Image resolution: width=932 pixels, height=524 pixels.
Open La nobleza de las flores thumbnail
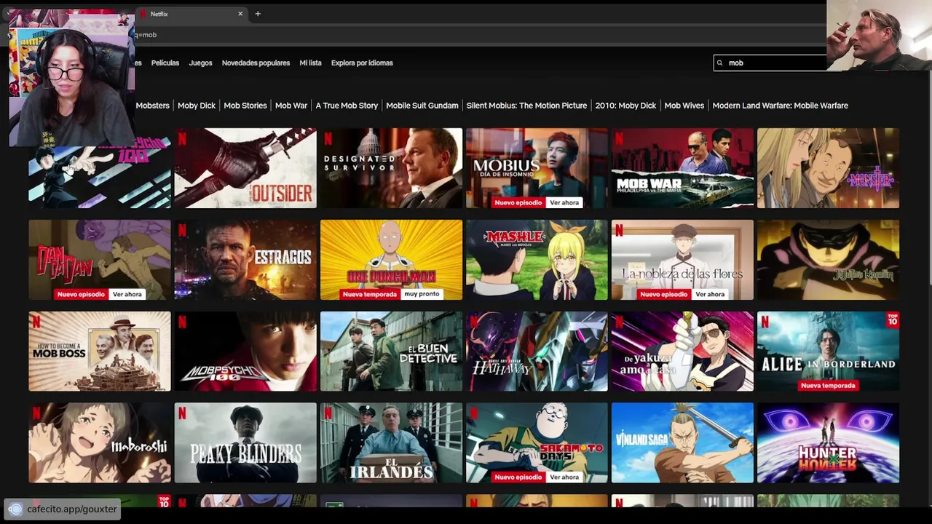point(682,260)
